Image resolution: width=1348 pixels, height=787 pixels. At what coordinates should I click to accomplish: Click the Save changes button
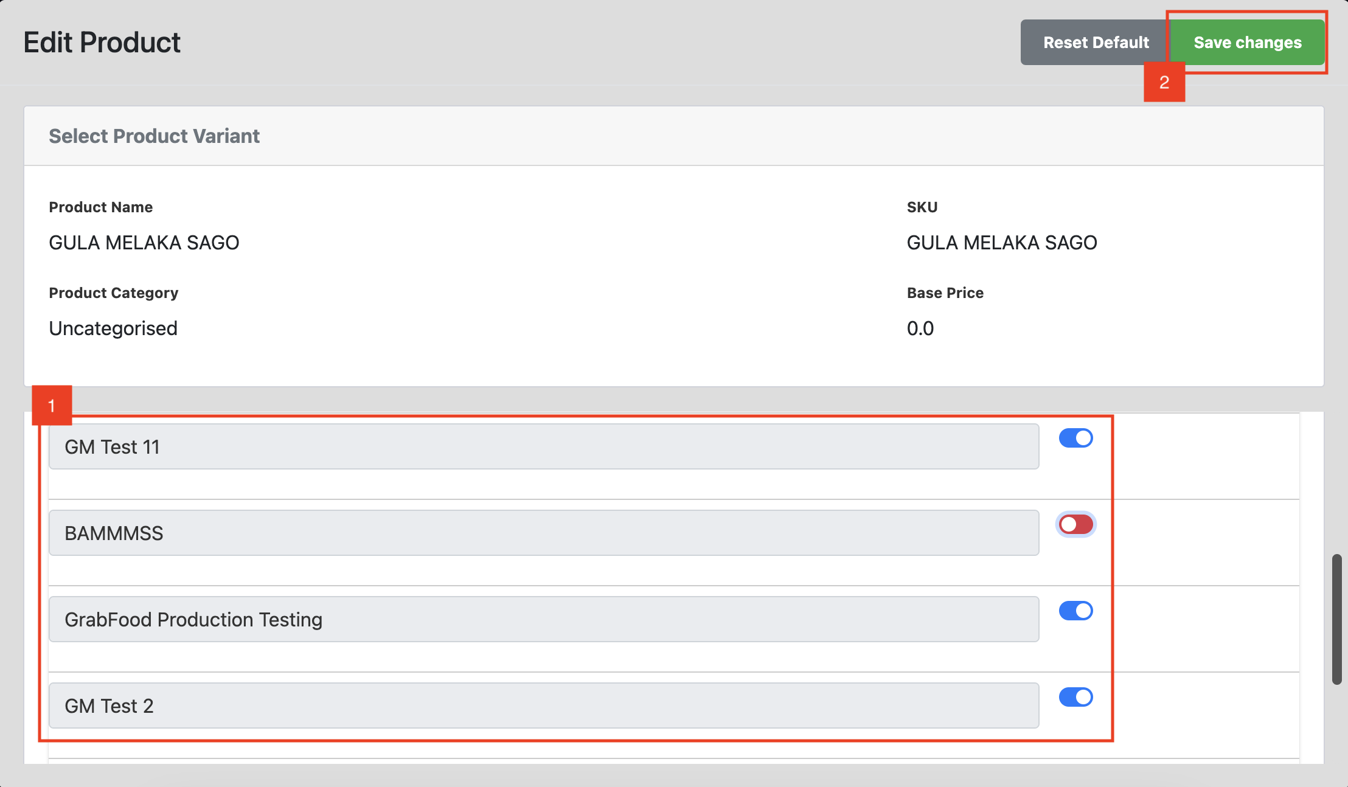point(1247,43)
